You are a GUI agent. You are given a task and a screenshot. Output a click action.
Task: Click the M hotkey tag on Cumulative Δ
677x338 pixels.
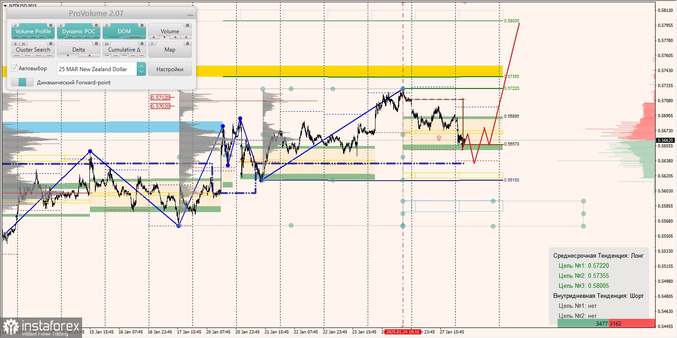pyautogui.click(x=107, y=44)
